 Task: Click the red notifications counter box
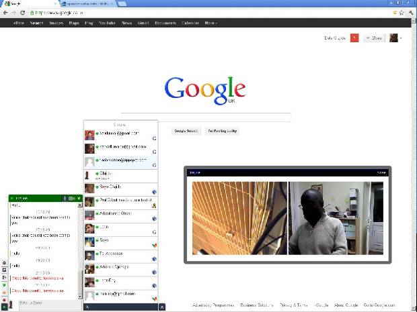click(x=354, y=38)
